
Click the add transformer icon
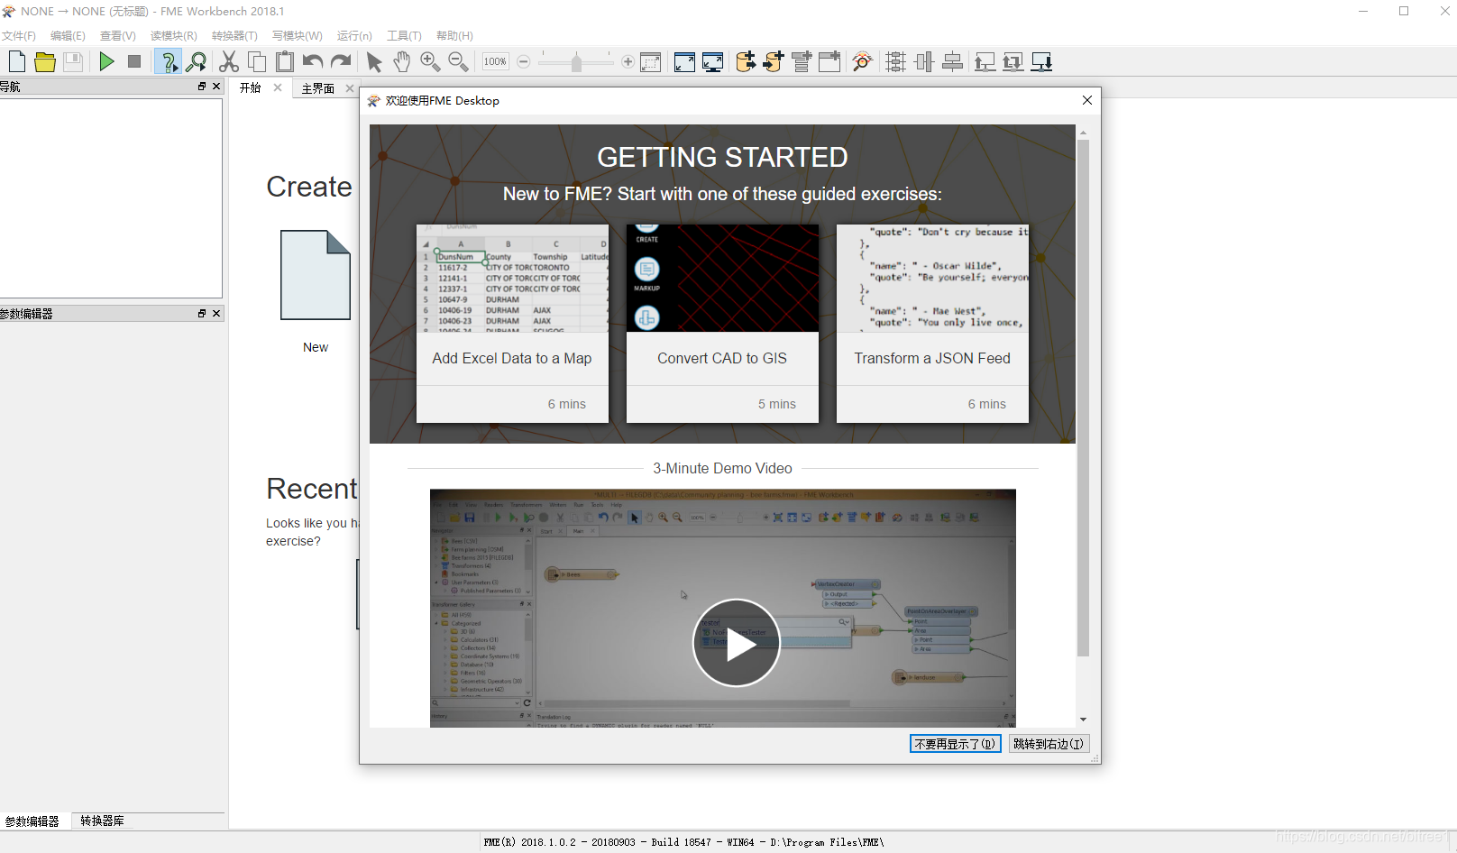tap(802, 61)
